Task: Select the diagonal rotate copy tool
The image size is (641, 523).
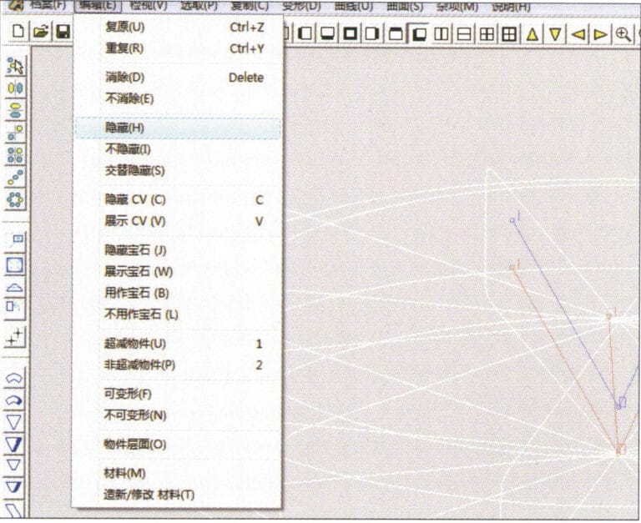Action: (16, 133)
